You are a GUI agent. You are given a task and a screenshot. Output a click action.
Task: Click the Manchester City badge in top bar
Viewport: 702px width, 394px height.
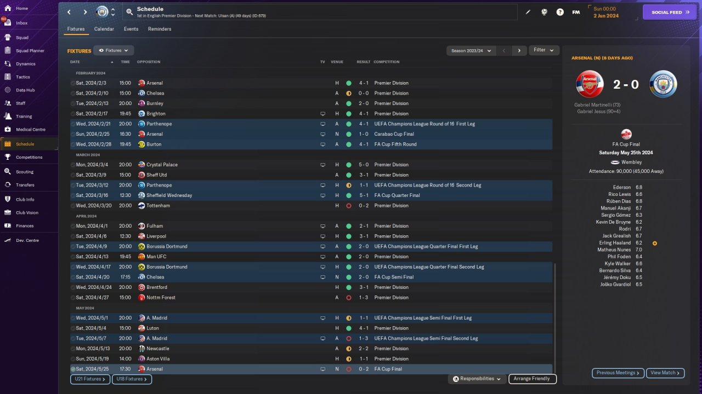[103, 12]
